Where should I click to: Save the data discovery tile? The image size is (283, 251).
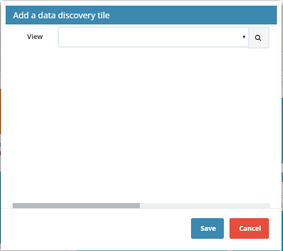[207, 228]
